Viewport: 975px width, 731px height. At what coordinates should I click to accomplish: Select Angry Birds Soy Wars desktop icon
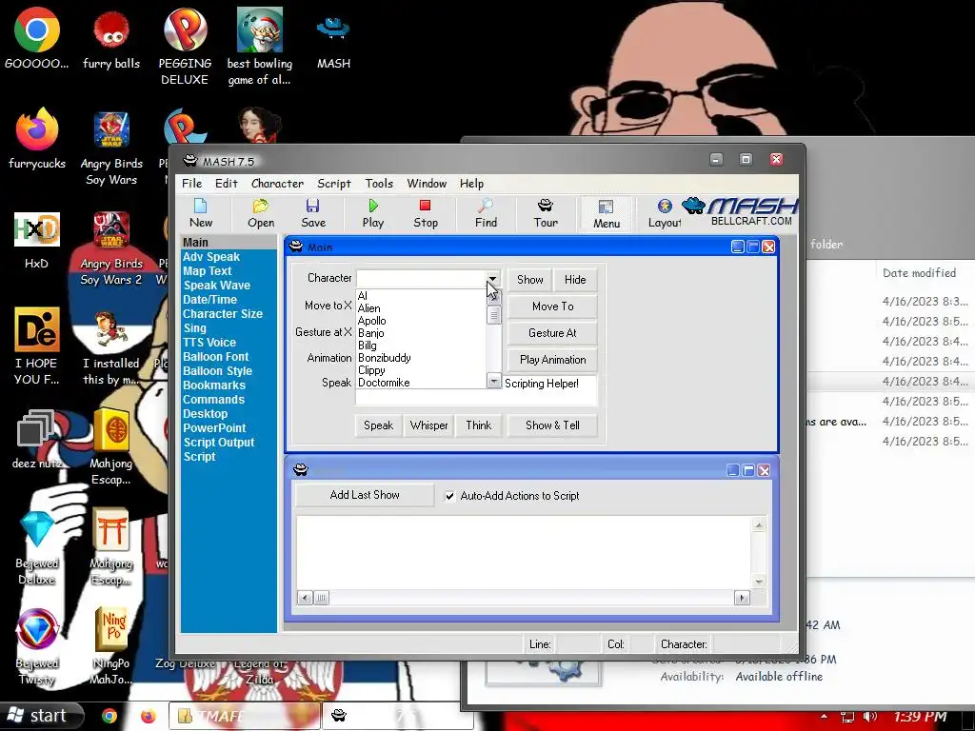pyautogui.click(x=111, y=148)
